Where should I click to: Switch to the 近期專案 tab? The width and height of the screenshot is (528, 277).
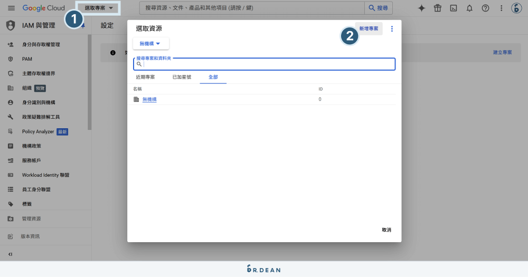click(x=145, y=77)
